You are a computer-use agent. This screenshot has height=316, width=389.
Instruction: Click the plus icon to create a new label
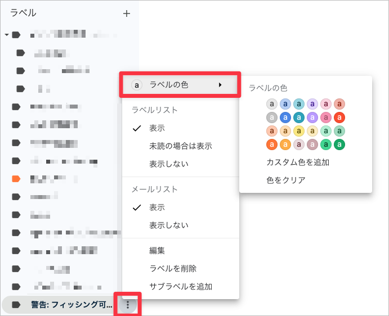(x=127, y=13)
